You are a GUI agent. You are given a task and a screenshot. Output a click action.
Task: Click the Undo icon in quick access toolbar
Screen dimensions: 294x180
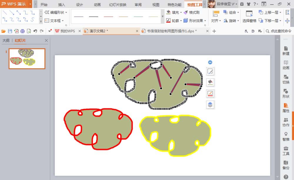(x=35, y=30)
